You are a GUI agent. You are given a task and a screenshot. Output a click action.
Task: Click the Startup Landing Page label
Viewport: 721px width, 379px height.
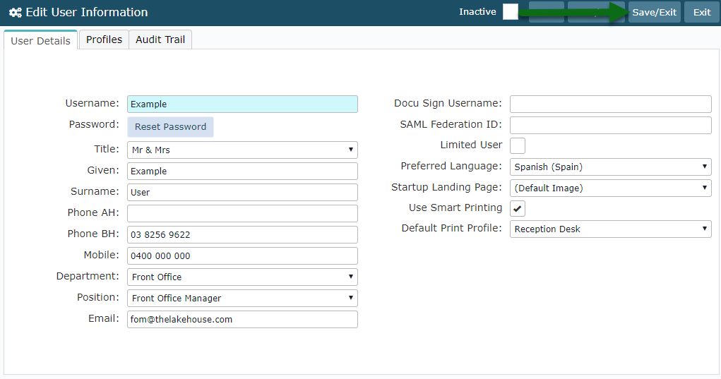446,187
